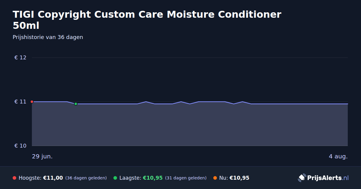This screenshot has height=189, width=361.
Task: Click the € 10 axis label
Action: pyautogui.click(x=20, y=146)
